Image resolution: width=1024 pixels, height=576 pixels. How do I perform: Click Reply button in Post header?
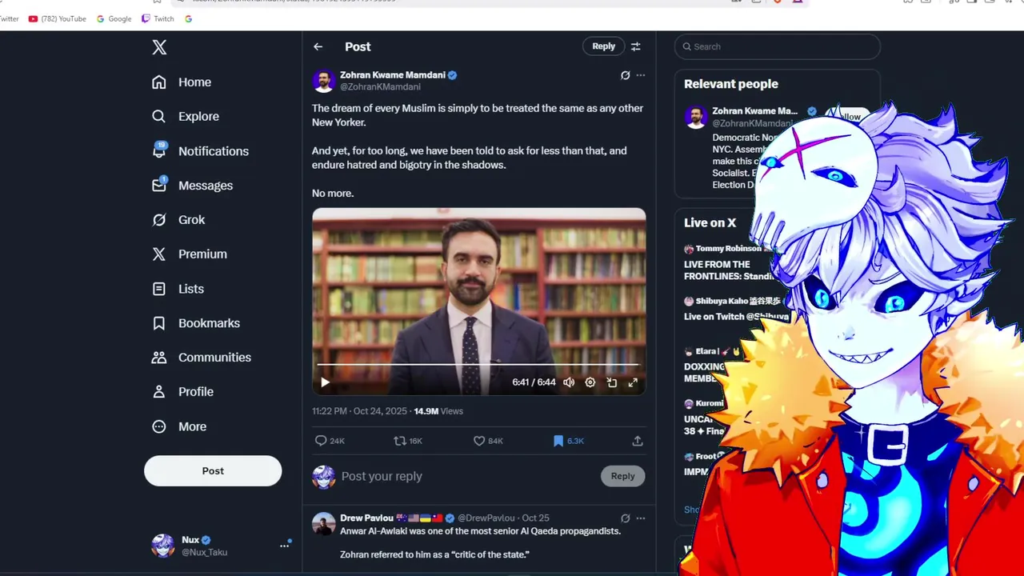[603, 46]
